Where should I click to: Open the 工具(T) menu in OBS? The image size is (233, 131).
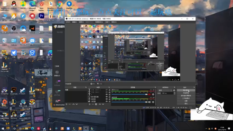click(x=107, y=22)
